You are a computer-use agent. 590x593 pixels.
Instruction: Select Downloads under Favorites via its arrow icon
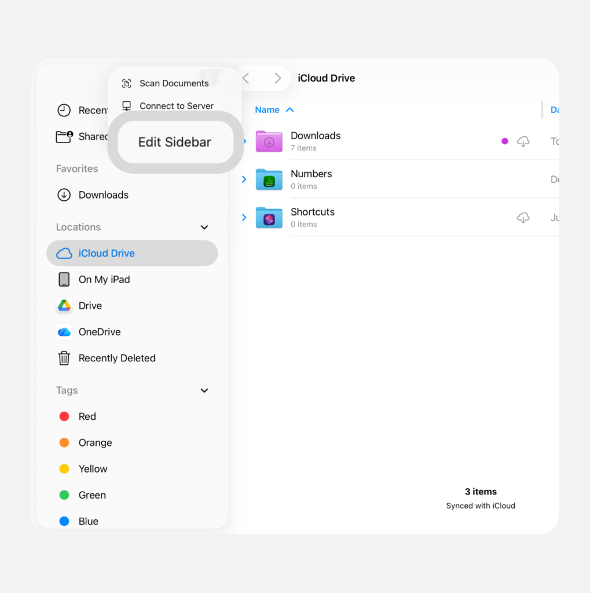[64, 195]
